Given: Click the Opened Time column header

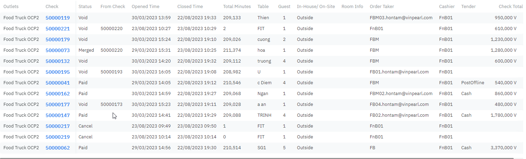Looking at the screenshot, I should click(145, 7).
